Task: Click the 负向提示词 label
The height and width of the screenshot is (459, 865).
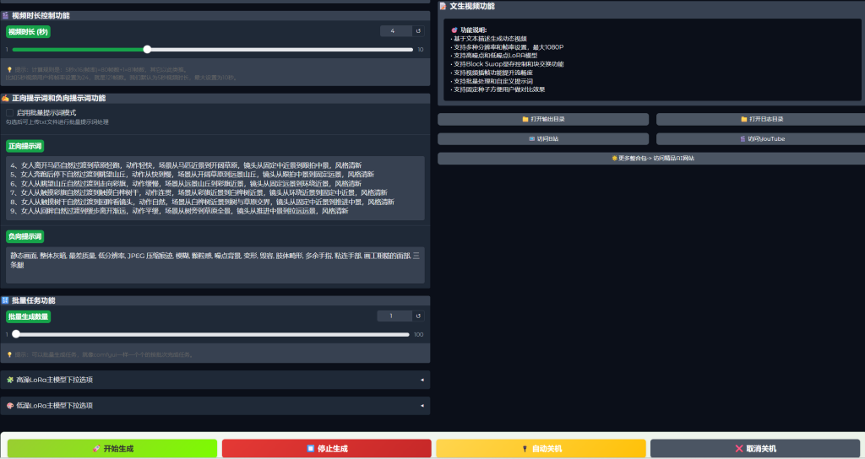Action: click(x=24, y=236)
